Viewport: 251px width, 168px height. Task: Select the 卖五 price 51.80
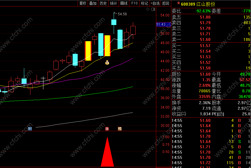(x=205, y=17)
